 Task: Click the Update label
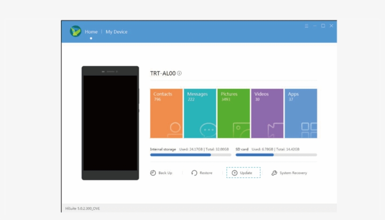click(246, 173)
